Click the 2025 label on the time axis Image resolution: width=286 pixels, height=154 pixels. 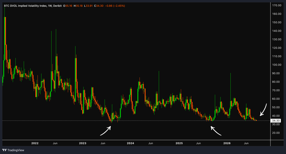[179, 143]
